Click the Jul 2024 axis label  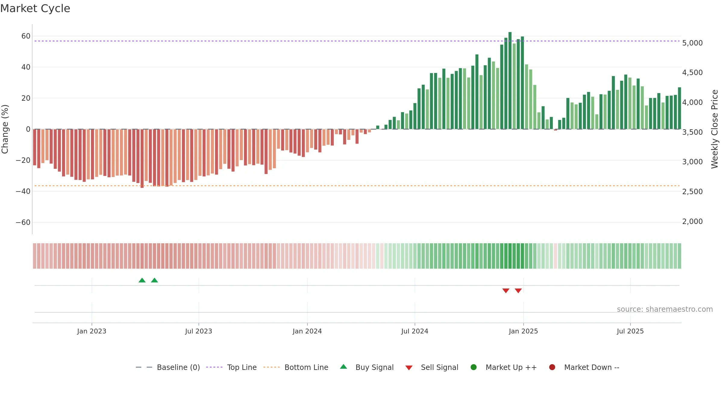coord(415,331)
